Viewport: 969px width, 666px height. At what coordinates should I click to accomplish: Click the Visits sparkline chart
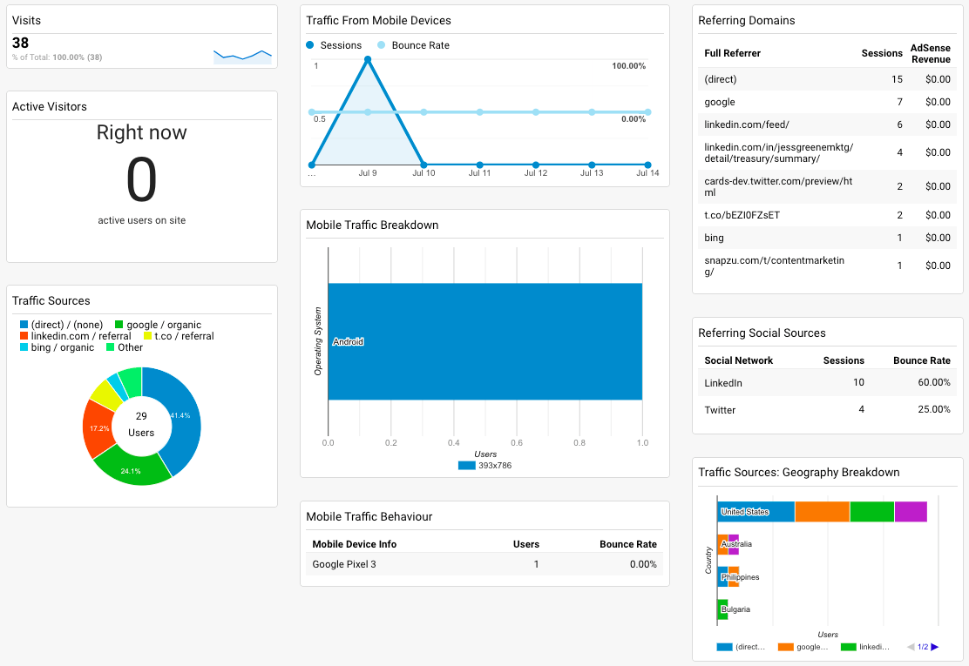[x=242, y=57]
